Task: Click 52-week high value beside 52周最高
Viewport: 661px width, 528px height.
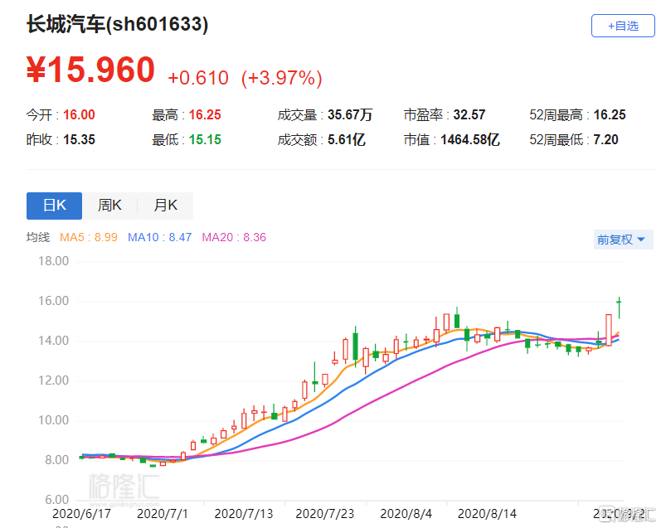Action: pos(610,114)
